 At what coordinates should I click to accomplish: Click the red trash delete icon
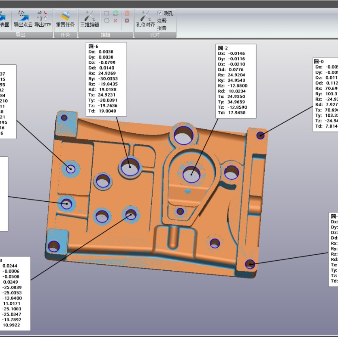[127, 13]
